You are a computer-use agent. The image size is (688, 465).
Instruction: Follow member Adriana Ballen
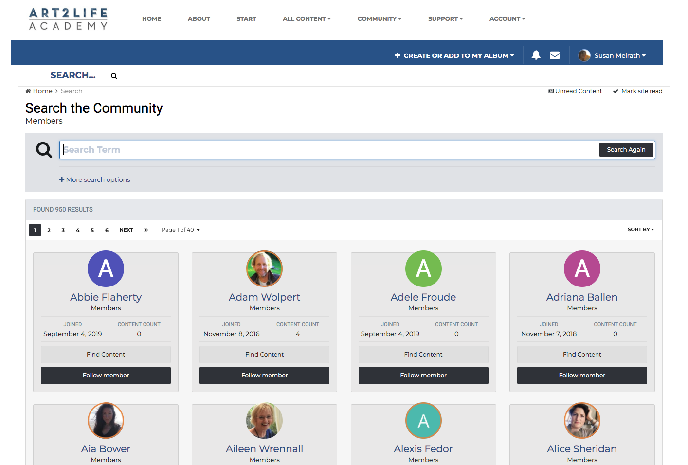click(x=582, y=376)
